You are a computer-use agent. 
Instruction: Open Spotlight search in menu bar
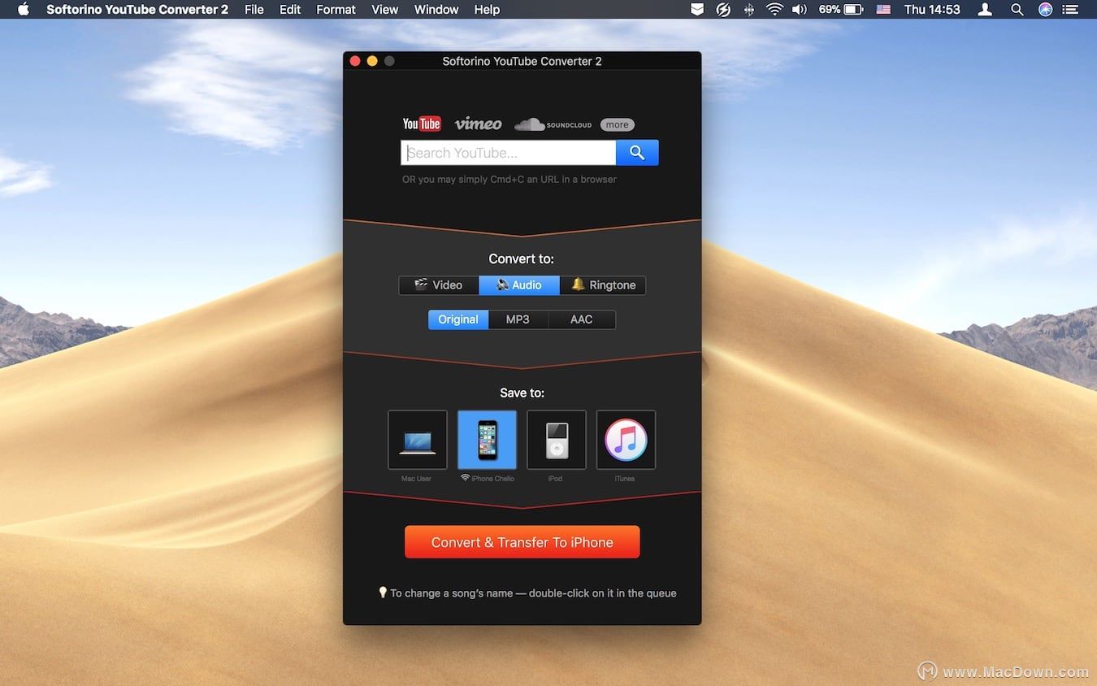click(1017, 10)
